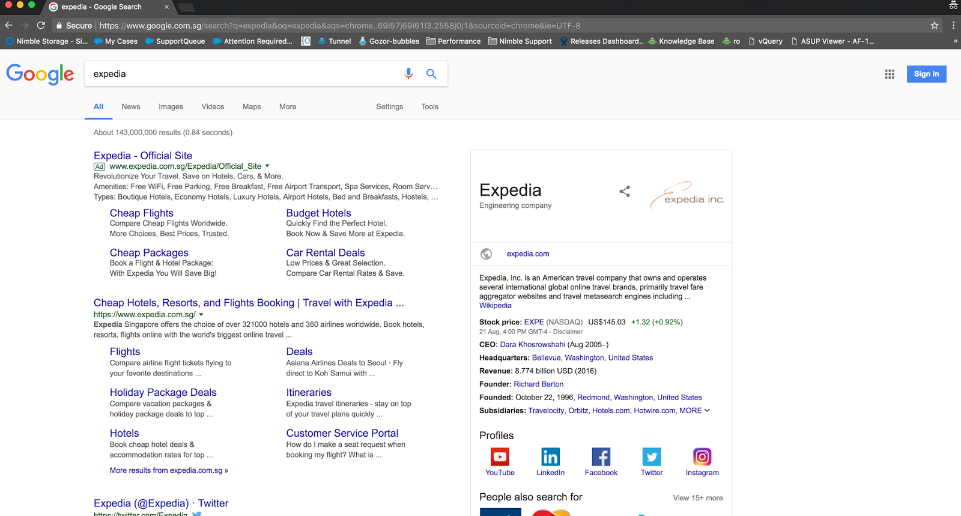Image resolution: width=961 pixels, height=516 pixels.
Task: Open Customer Service Portal link
Action: [342, 433]
